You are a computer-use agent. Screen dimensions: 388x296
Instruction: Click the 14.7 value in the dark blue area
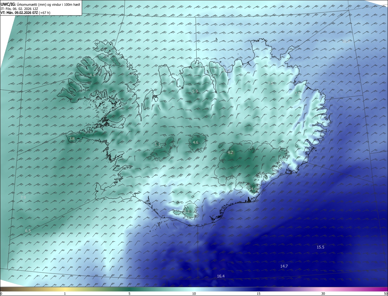284,266
